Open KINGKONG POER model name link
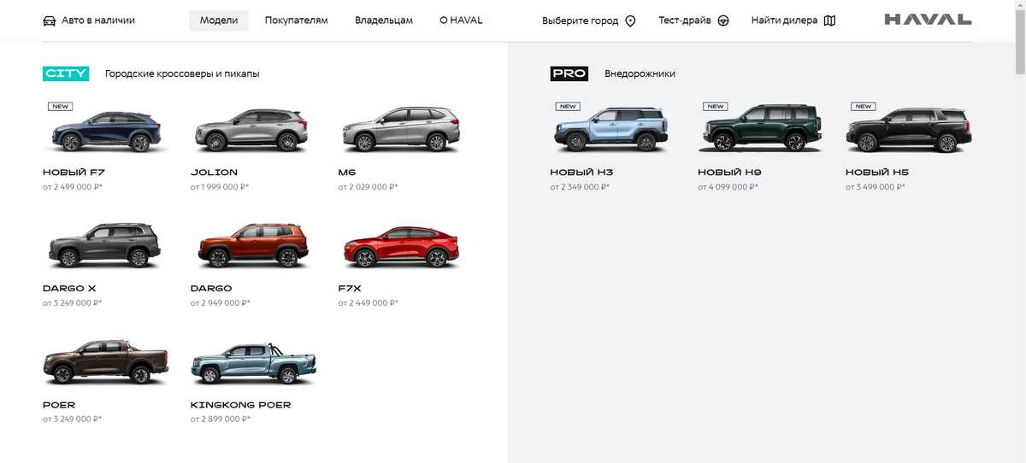1026x463 pixels. coord(241,405)
